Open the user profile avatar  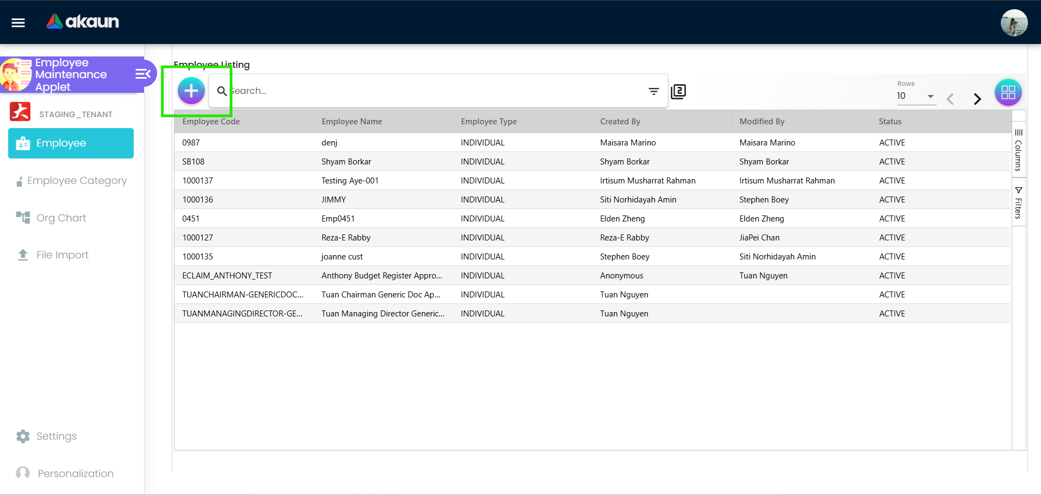point(1014,23)
